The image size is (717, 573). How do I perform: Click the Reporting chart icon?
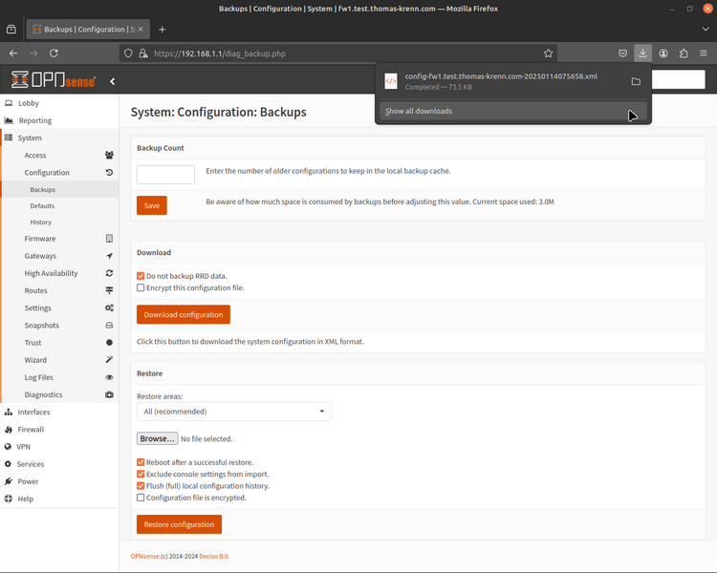(x=9, y=120)
